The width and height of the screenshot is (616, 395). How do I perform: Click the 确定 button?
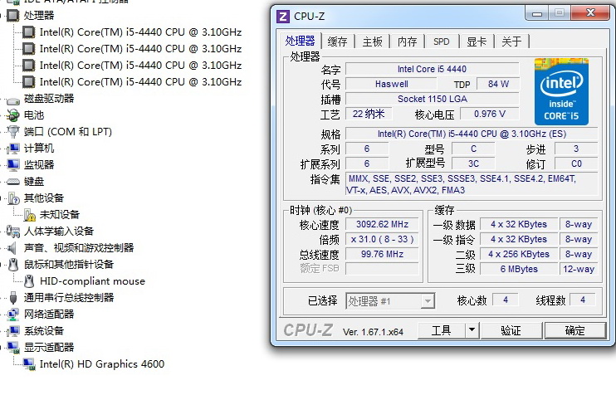tap(575, 330)
